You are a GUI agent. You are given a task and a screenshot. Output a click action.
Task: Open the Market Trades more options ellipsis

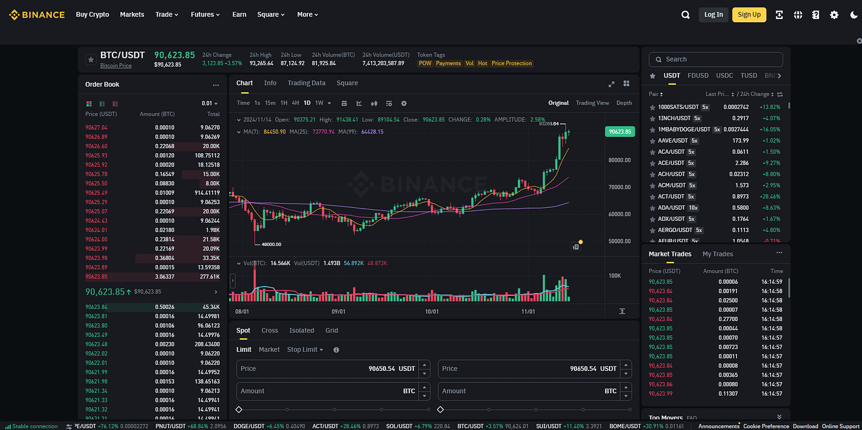(x=779, y=253)
